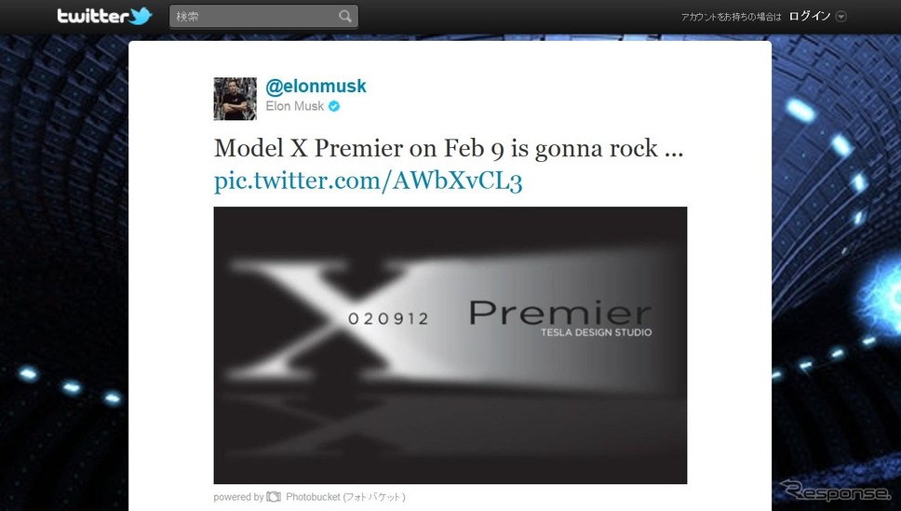The image size is (901, 511).
Task: Click the アカウントをお持ちの場合は text
Action: 731,18
